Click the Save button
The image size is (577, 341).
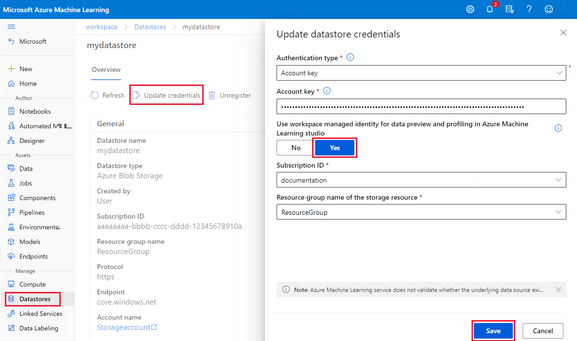click(493, 331)
